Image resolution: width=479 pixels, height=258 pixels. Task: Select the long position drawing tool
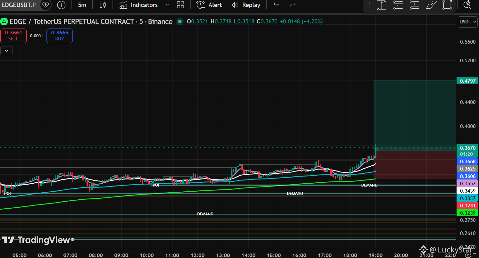pos(415,5)
